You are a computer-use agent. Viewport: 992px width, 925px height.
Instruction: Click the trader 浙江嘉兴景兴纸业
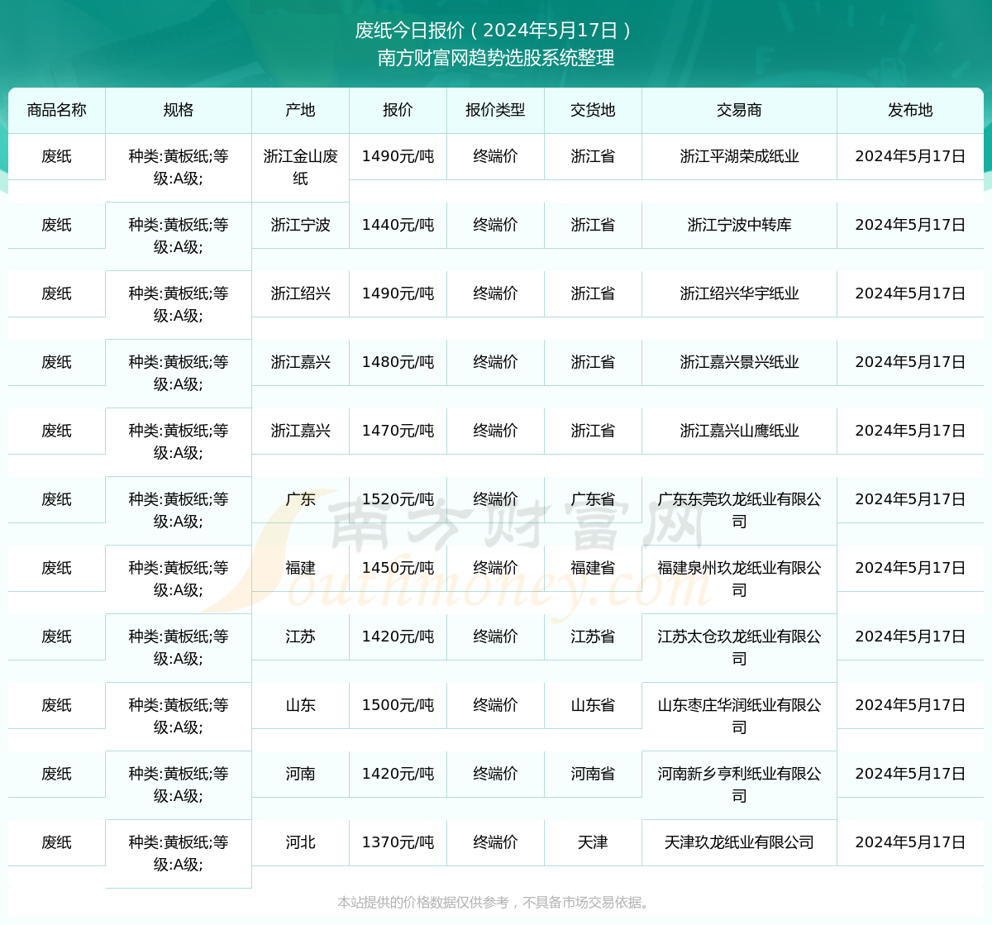click(x=739, y=362)
